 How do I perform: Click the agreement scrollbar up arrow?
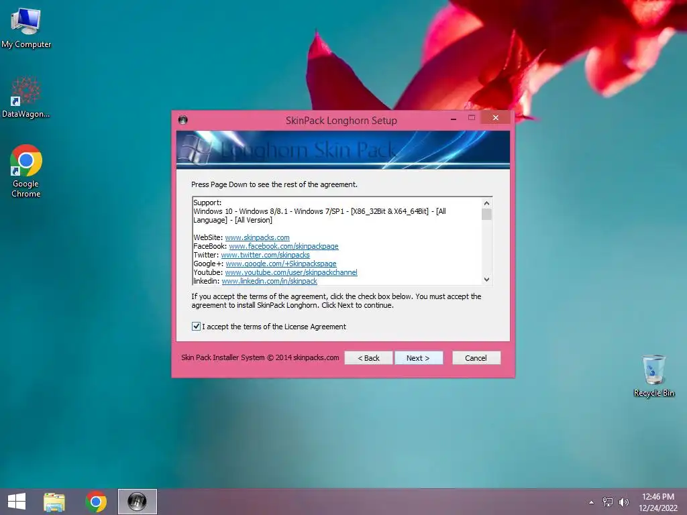coord(486,203)
